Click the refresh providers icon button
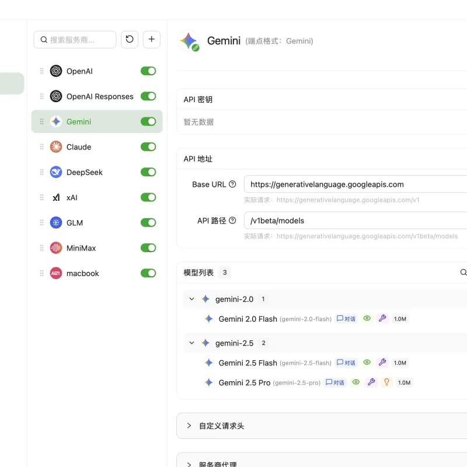 click(130, 39)
